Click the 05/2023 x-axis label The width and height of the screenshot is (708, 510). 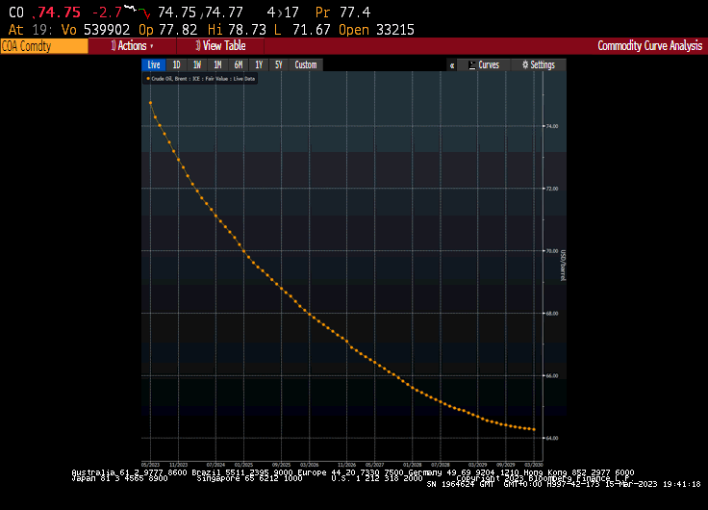150,465
